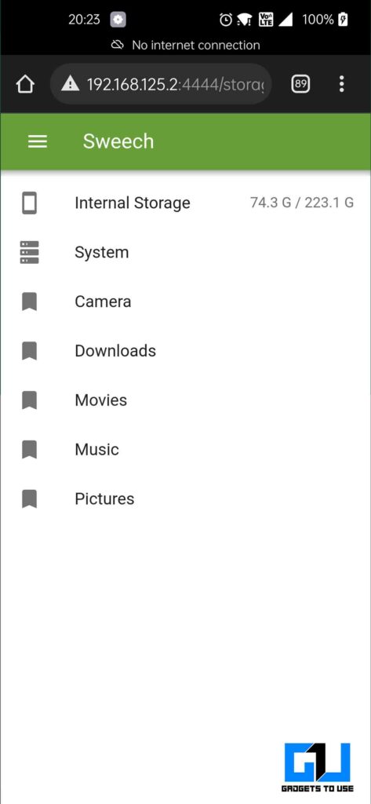
Task: Tap the browser home icon
Action: pos(25,84)
